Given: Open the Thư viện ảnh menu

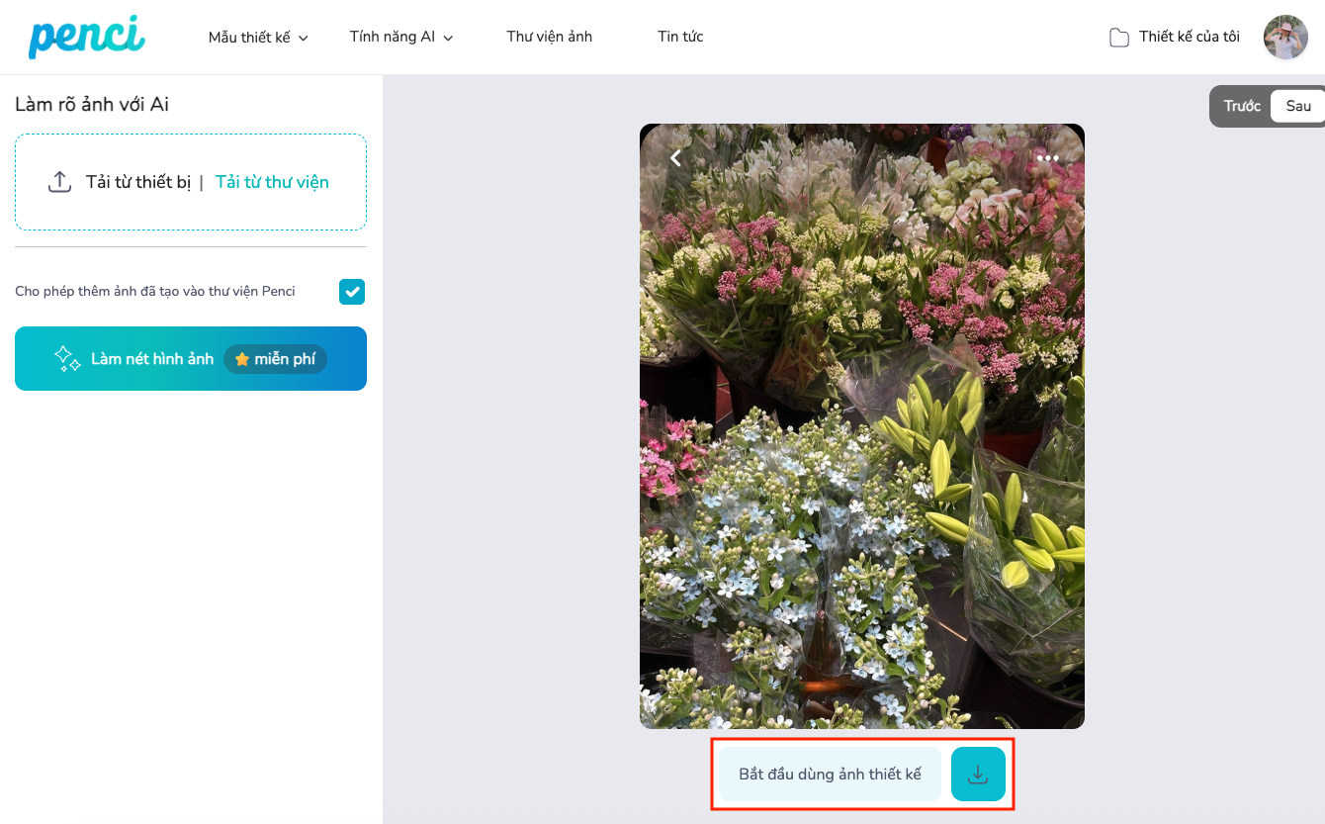Looking at the screenshot, I should coord(549,37).
